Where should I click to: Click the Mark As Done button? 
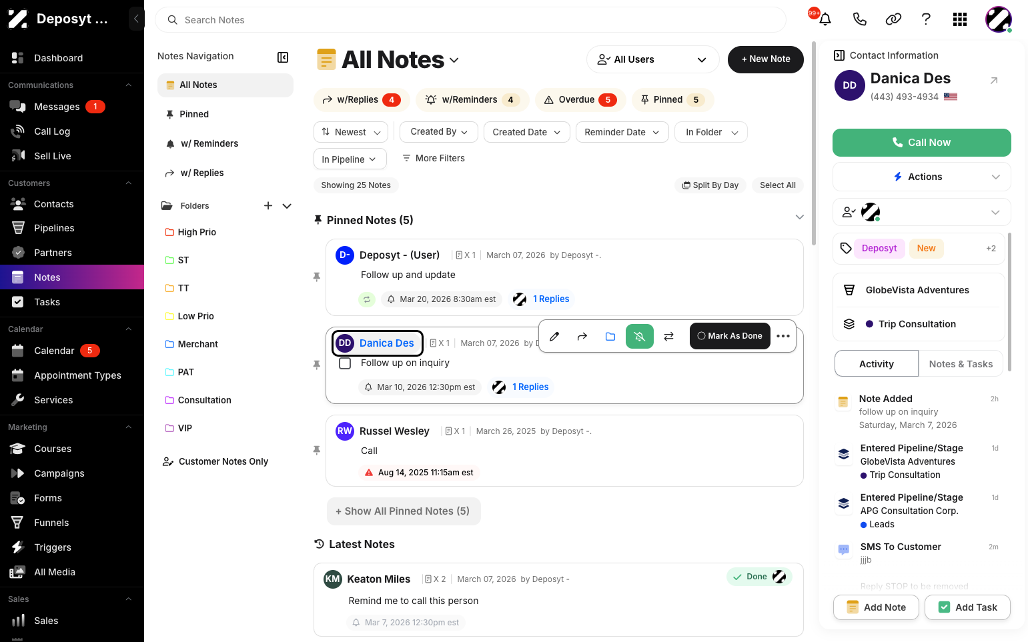tap(730, 337)
